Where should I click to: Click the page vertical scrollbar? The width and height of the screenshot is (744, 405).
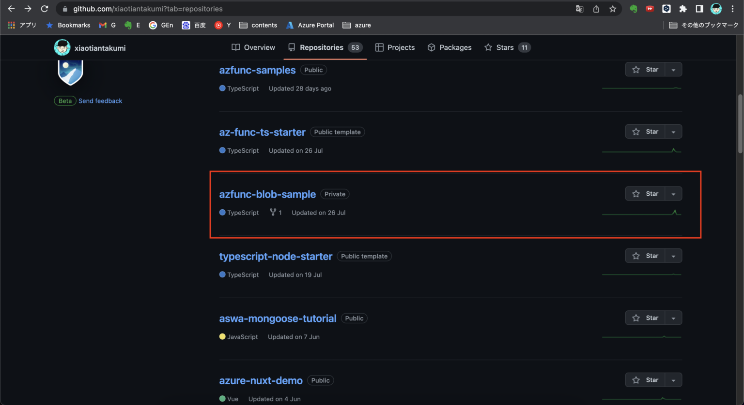(740, 124)
